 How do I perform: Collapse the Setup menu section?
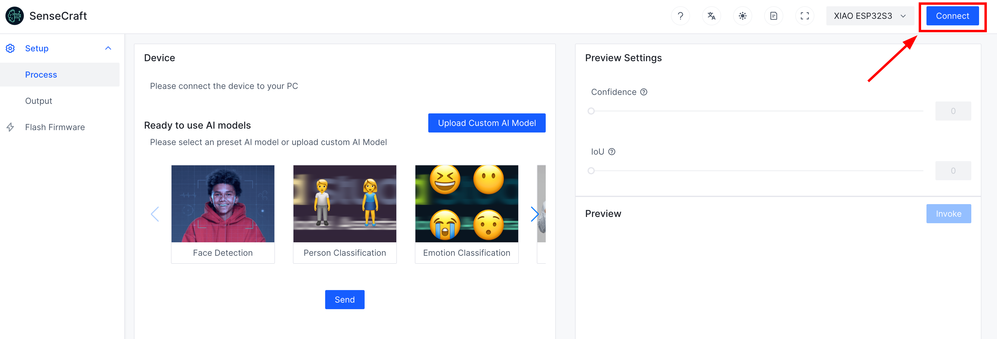108,48
